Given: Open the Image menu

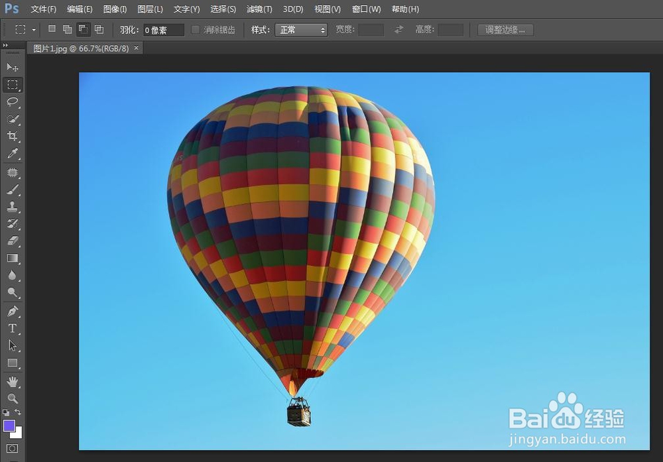Looking at the screenshot, I should click(x=115, y=9).
